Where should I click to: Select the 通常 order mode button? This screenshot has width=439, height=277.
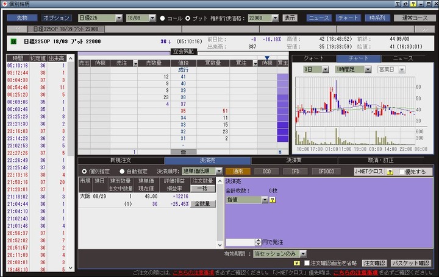click(238, 171)
